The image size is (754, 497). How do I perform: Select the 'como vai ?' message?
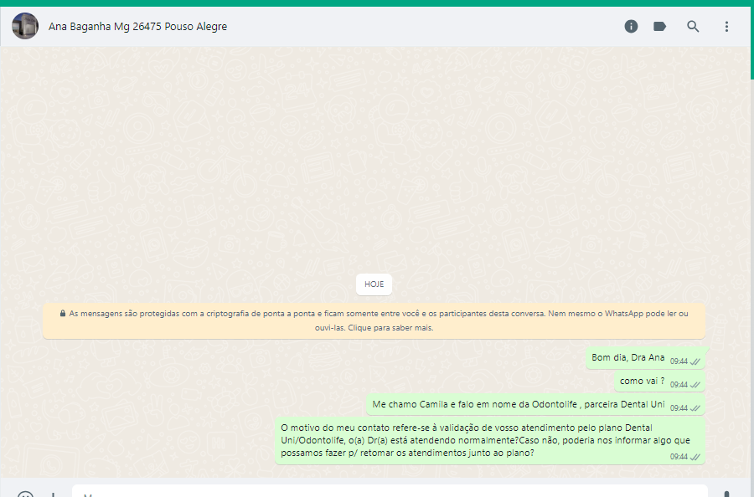coord(659,382)
